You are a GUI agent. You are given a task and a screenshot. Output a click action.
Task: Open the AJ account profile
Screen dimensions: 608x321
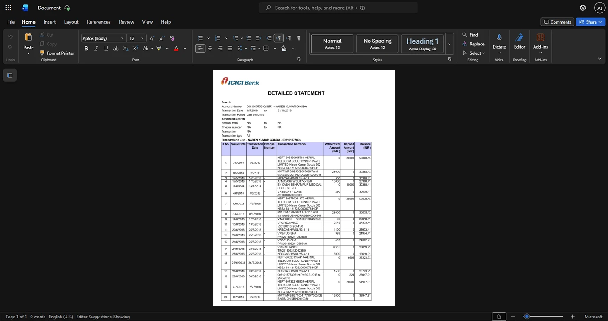[600, 8]
